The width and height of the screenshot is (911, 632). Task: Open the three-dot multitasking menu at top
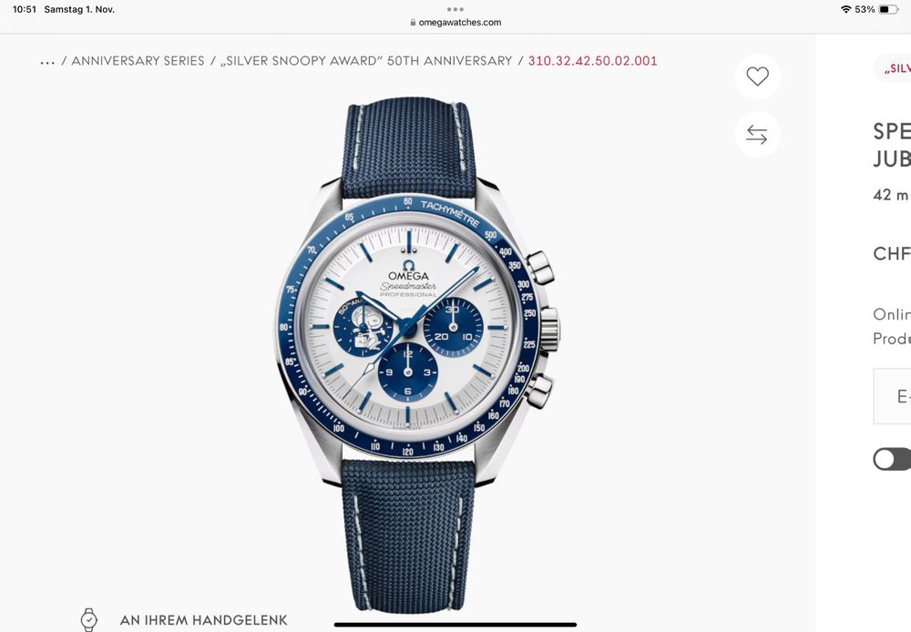455,9
